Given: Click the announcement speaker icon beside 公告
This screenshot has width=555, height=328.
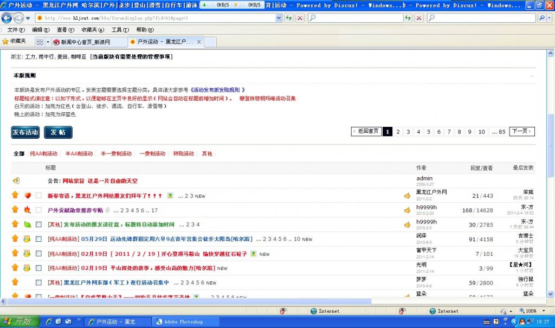Looking at the screenshot, I should [x=16, y=181].
